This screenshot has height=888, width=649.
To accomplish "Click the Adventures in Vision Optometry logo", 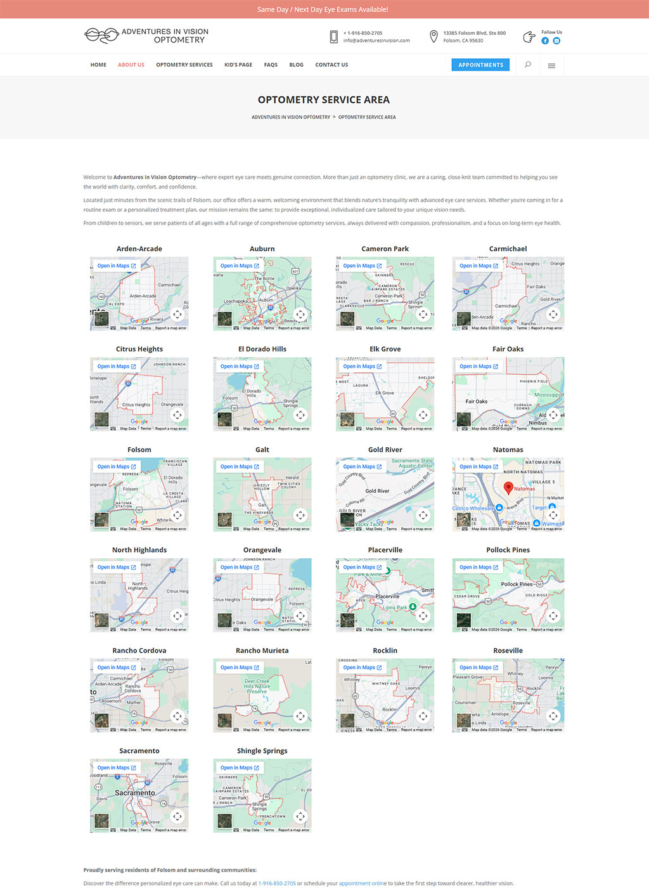I will pos(146,36).
